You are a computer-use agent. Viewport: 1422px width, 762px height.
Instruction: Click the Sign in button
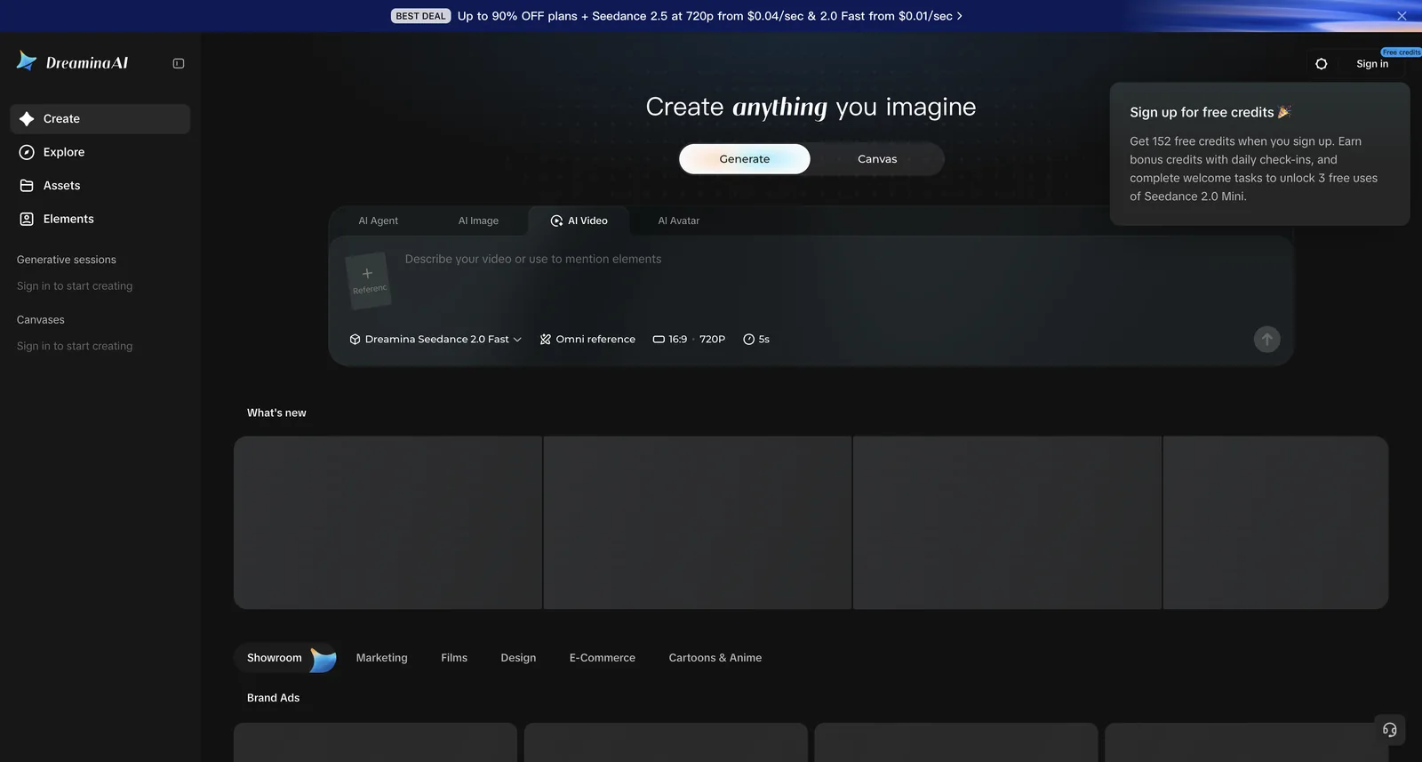[1372, 64]
